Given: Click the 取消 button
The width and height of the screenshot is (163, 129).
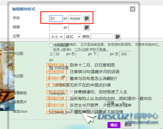Looking at the screenshot, I should 128,125.
